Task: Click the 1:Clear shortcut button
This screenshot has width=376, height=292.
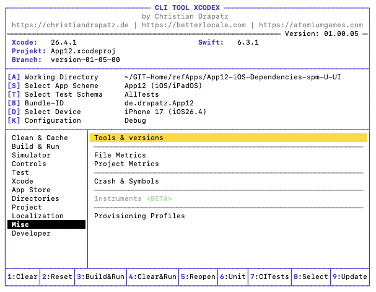Action: (22, 277)
